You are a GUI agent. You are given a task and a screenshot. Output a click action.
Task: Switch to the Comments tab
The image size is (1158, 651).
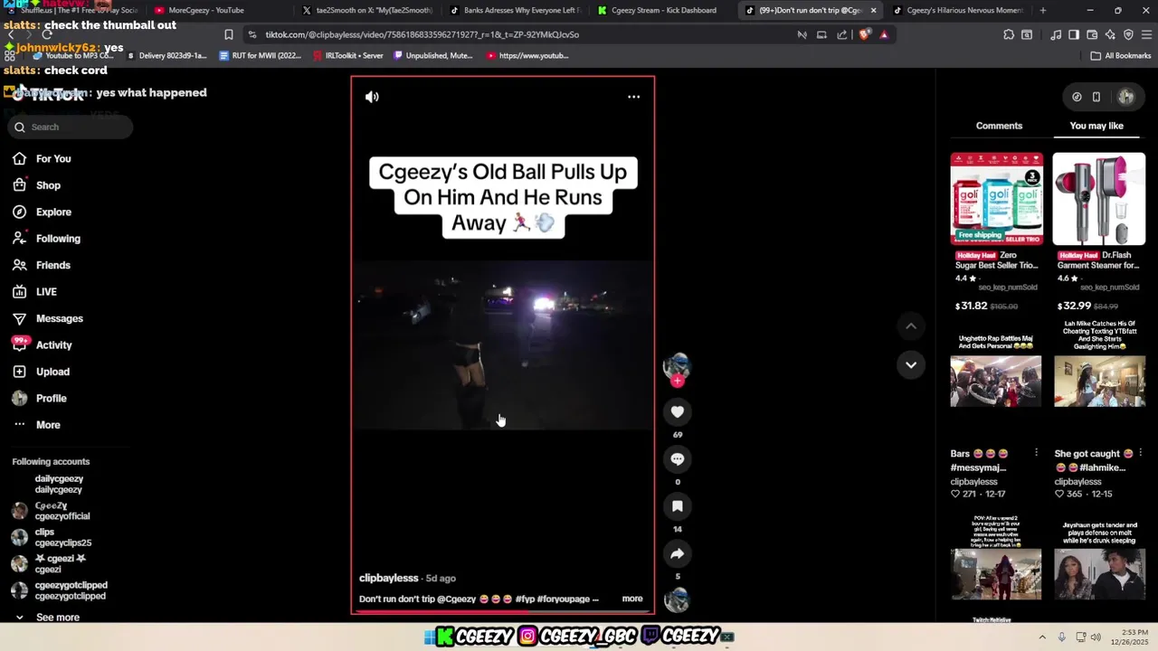click(x=999, y=126)
